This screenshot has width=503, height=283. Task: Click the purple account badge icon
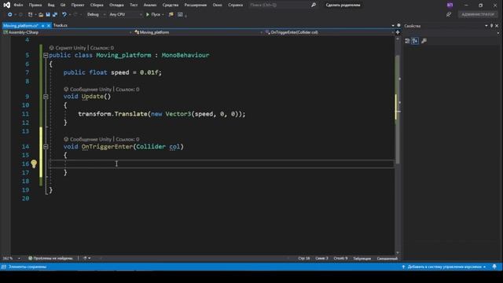tap(450, 6)
